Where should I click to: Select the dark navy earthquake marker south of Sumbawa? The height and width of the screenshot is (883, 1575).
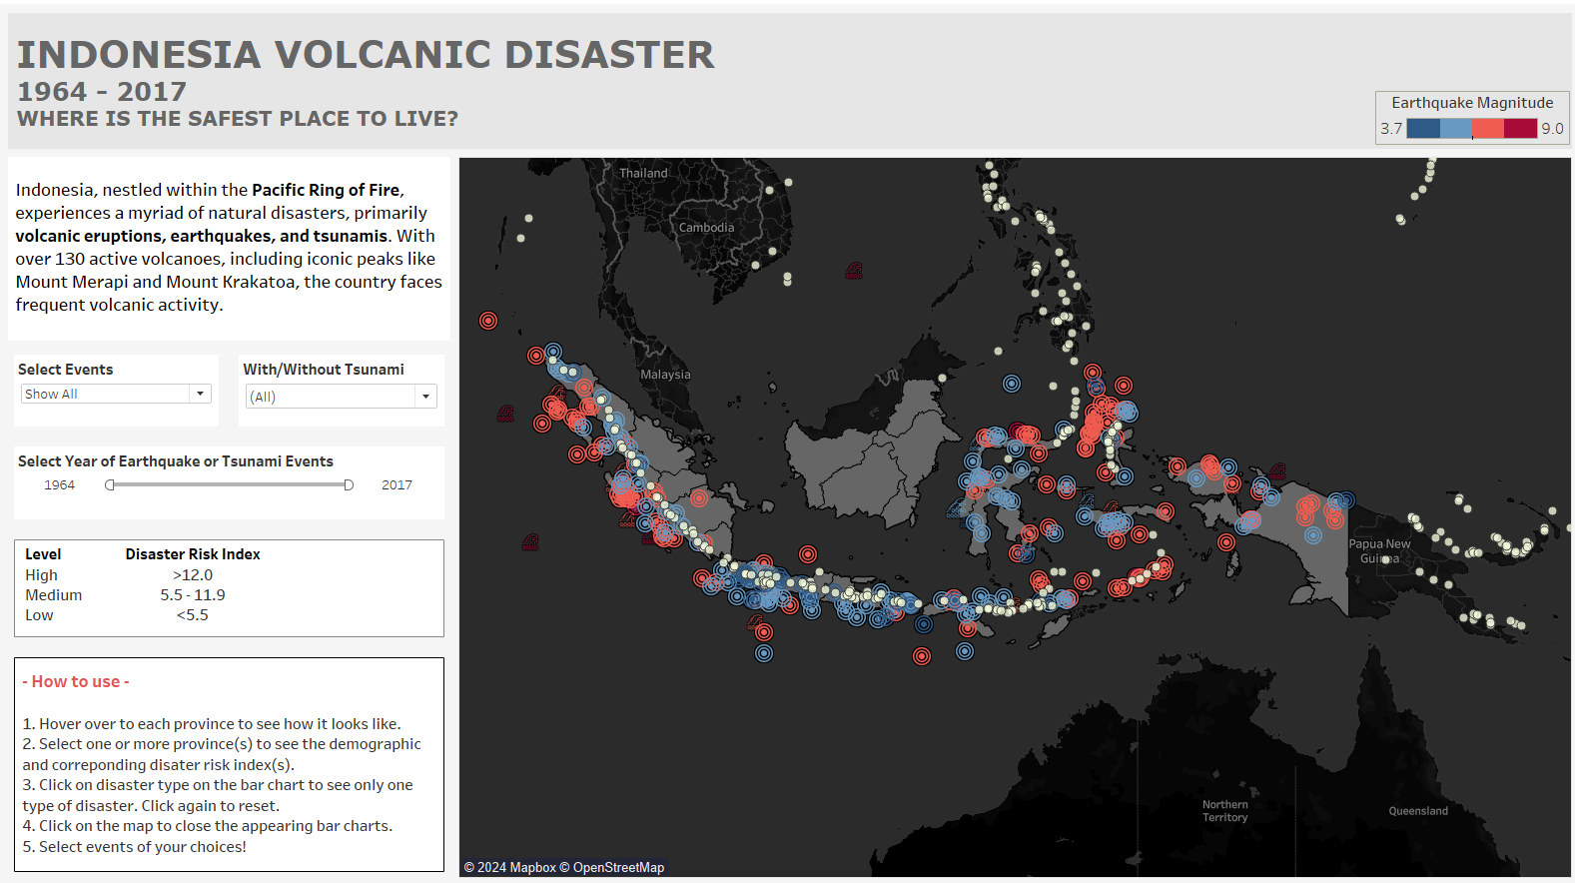coord(924,625)
